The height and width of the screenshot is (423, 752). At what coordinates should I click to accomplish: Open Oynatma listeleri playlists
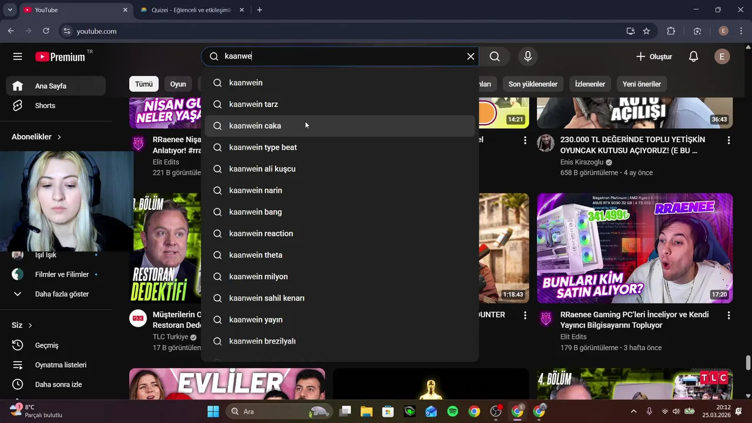[x=56, y=365]
